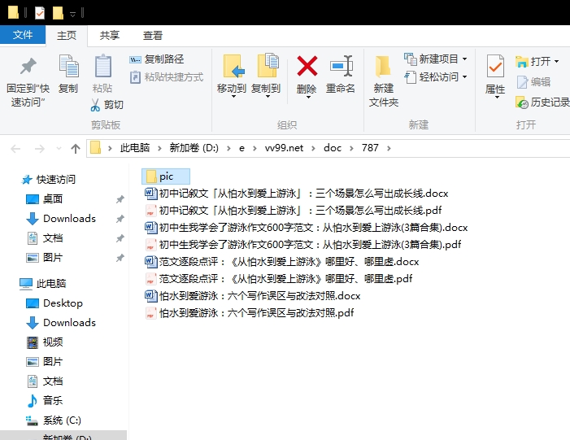Switch to the Share tab
Screen dimensions: 570x440
click(110, 35)
